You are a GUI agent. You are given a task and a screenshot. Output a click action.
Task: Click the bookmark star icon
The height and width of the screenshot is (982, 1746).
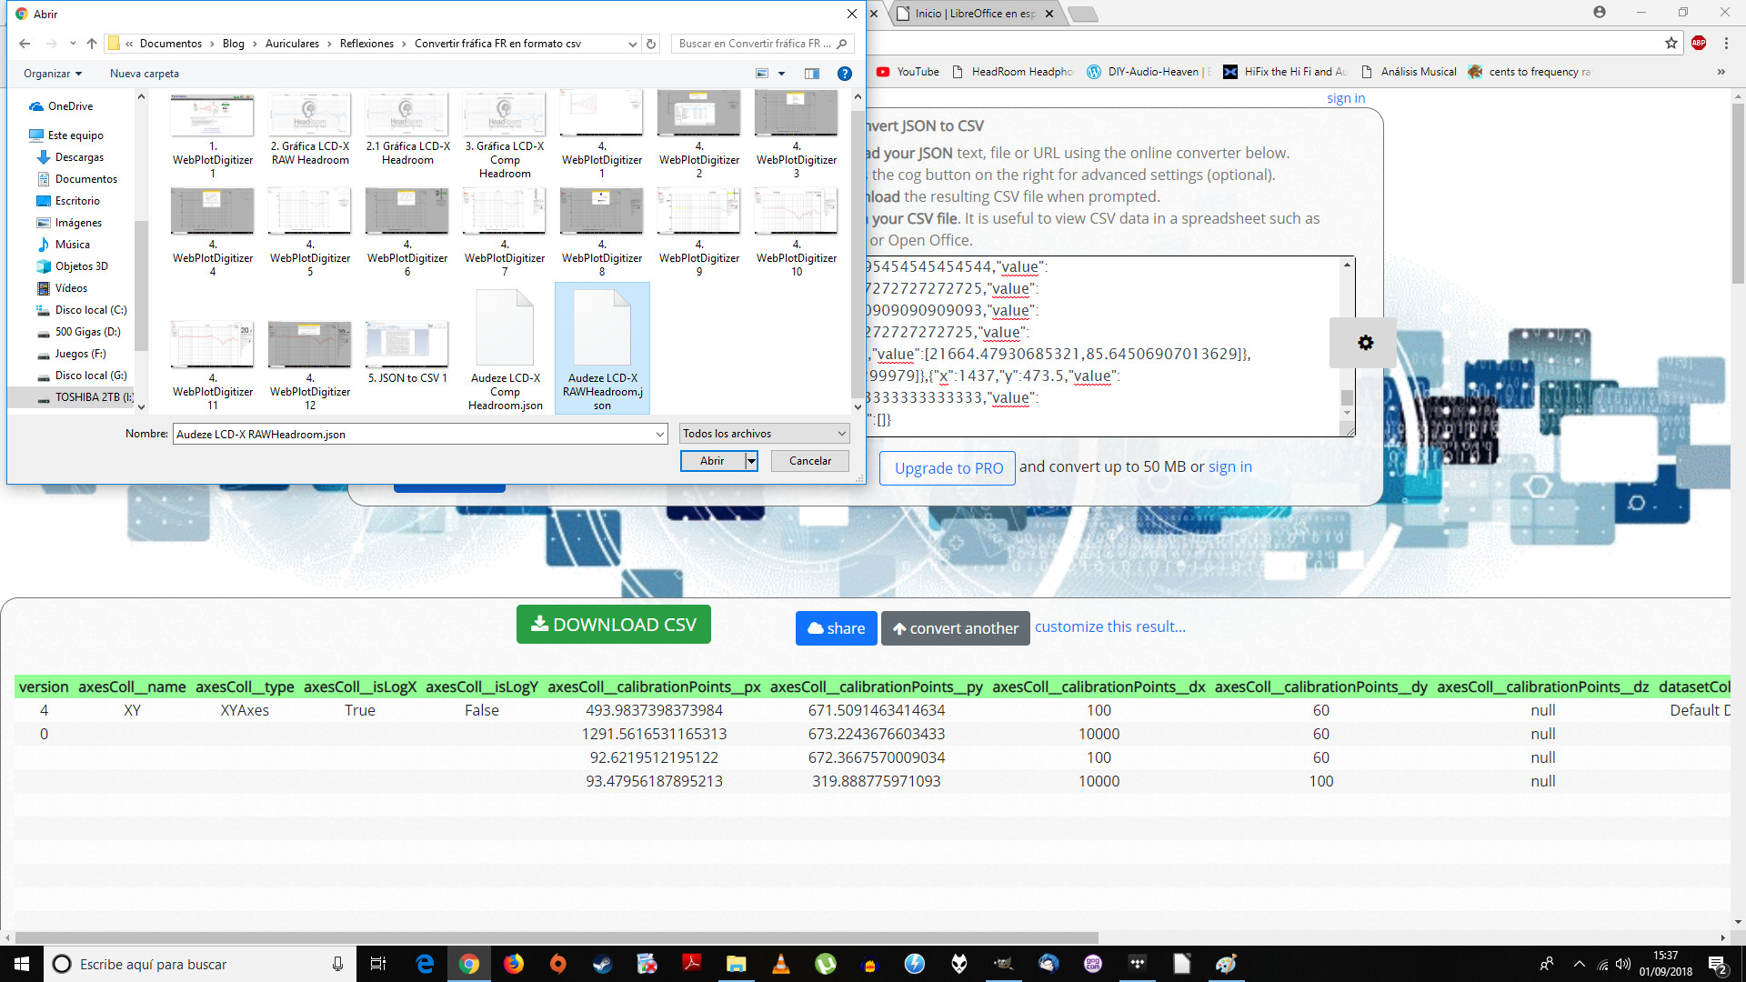pos(1671,43)
